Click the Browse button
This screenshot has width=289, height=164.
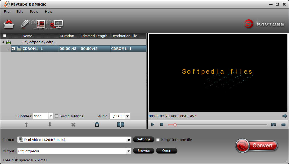click(144, 151)
